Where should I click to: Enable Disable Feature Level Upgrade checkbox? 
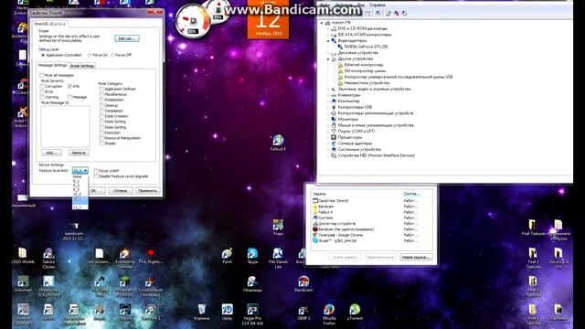(96, 176)
